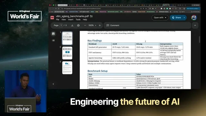The height and width of the screenshot is (116, 206).
Task: Collapse the thumbnail sidebar with left chevron
Action: pyautogui.click(x=53, y=84)
